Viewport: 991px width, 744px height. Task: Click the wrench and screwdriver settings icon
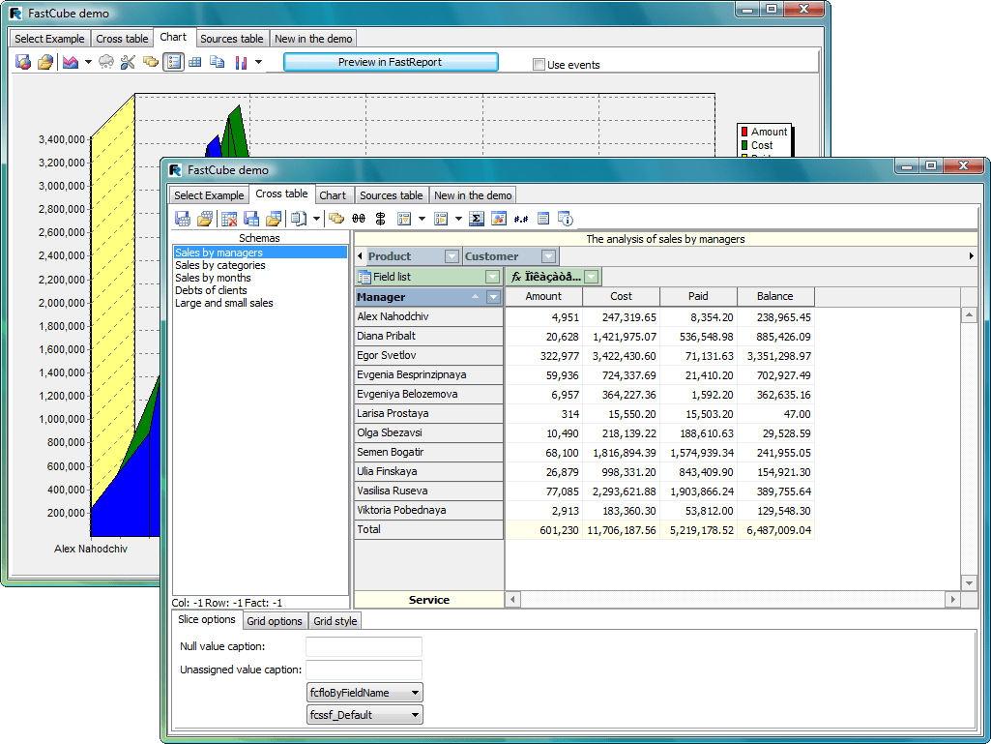point(128,62)
